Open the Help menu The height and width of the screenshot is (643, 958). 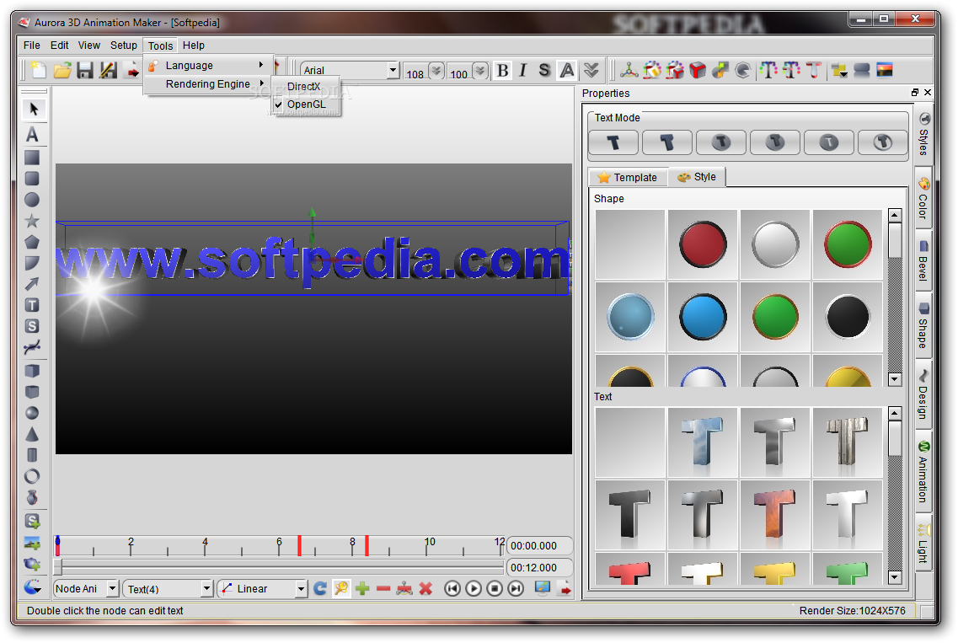point(194,46)
